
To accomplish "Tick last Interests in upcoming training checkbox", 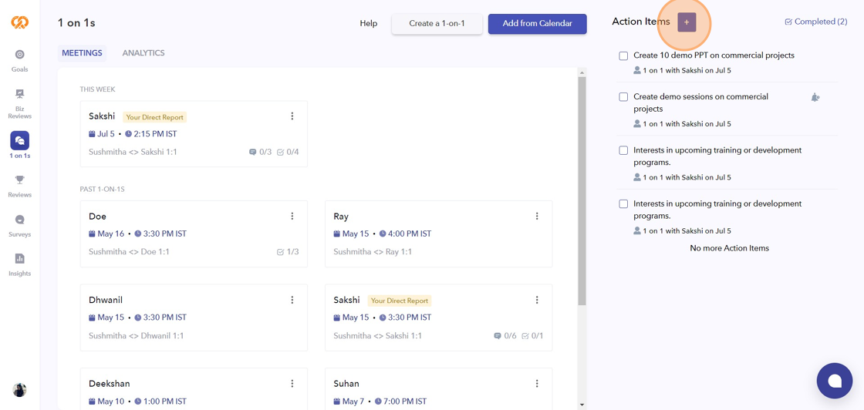I will (x=623, y=203).
